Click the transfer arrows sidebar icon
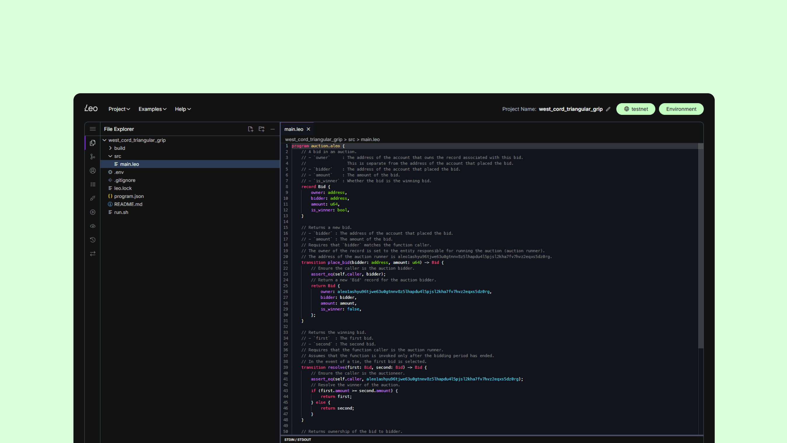787x443 pixels. pos(93,254)
